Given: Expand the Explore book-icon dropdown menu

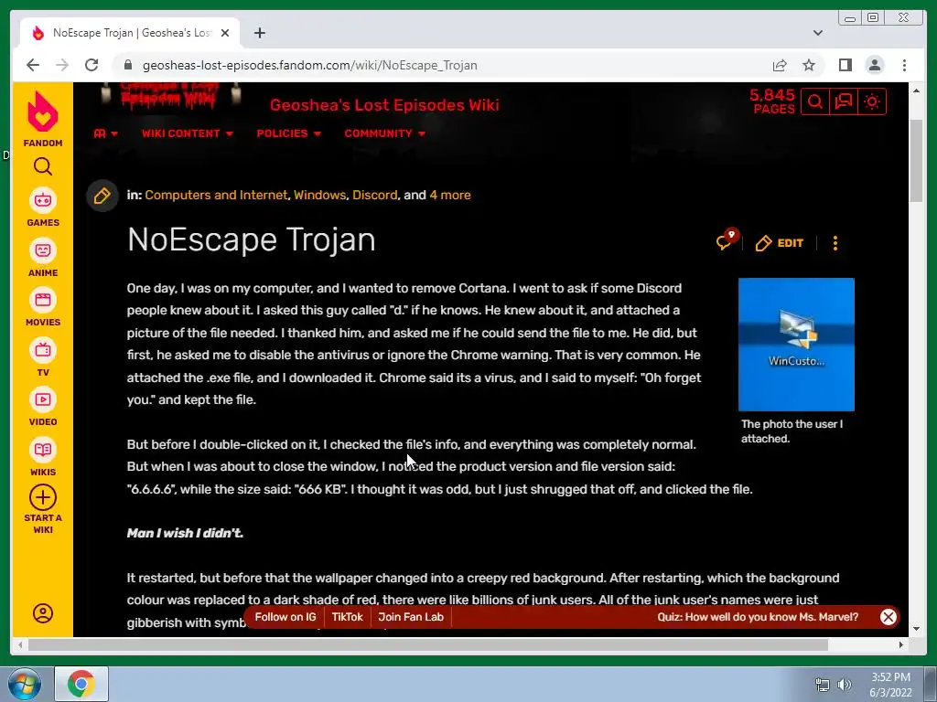Looking at the screenshot, I should coord(106,133).
